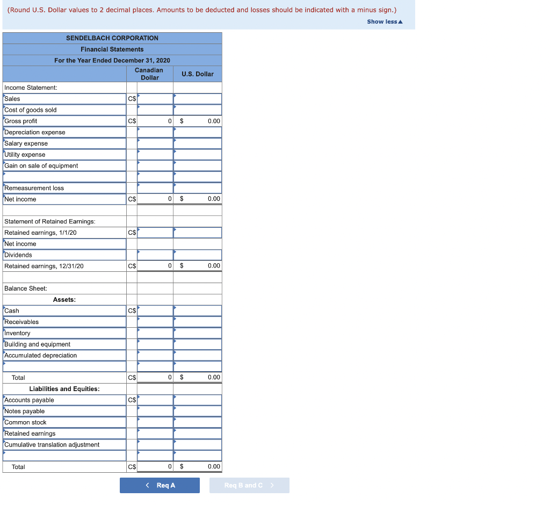Click Common stock U.S. Dollar field
This screenshot has width=550, height=505.
pos(198,422)
